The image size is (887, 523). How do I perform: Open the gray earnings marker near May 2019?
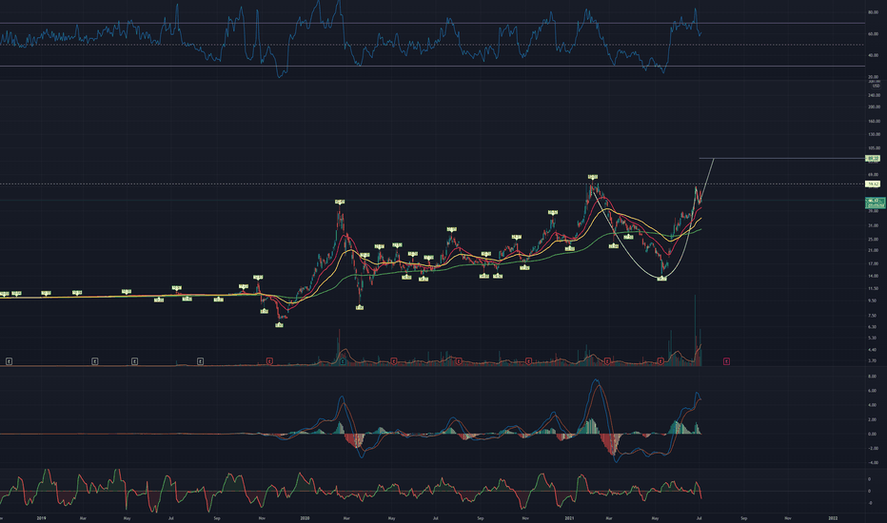(x=134, y=360)
